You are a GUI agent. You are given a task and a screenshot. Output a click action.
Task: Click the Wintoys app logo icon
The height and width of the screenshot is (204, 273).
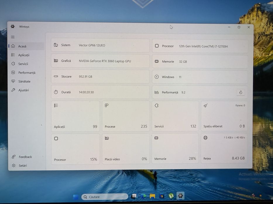coord(13,26)
